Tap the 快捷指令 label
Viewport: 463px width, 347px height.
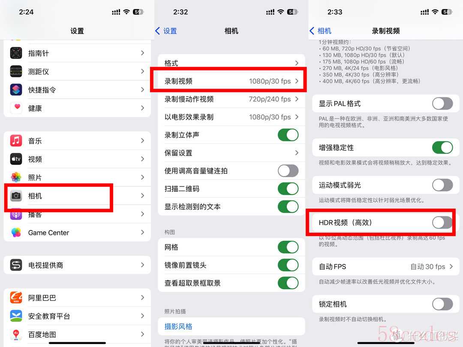[42, 90]
